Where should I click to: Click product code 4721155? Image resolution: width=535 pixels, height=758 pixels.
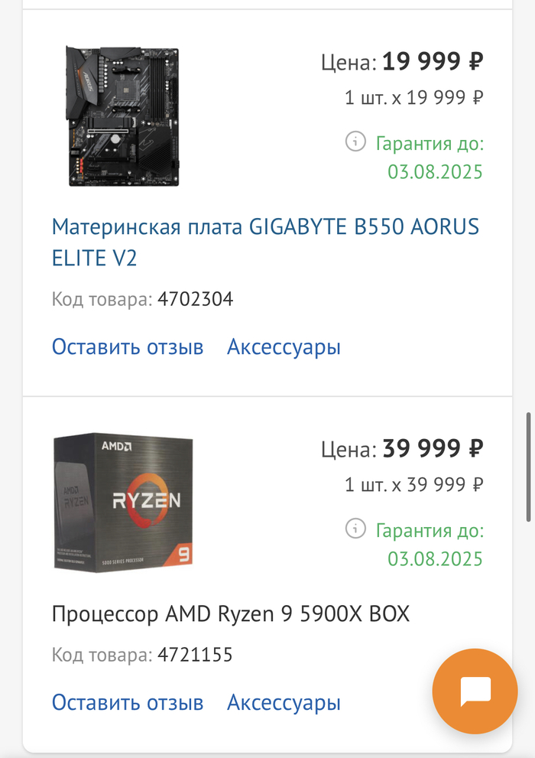(195, 655)
